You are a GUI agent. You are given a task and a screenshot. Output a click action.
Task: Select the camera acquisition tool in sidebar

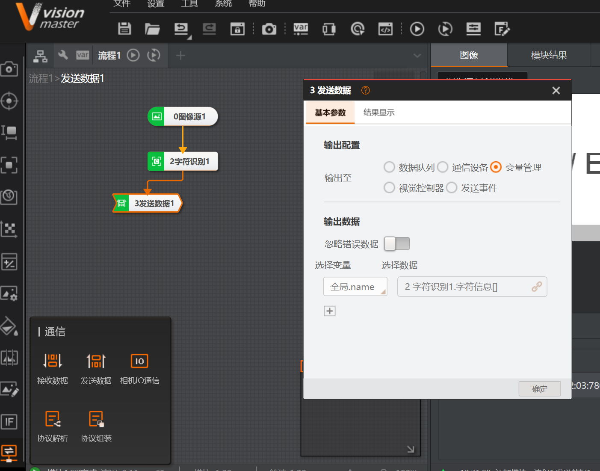10,69
